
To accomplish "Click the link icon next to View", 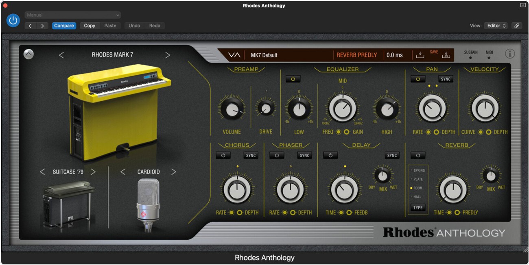I will tap(517, 25).
